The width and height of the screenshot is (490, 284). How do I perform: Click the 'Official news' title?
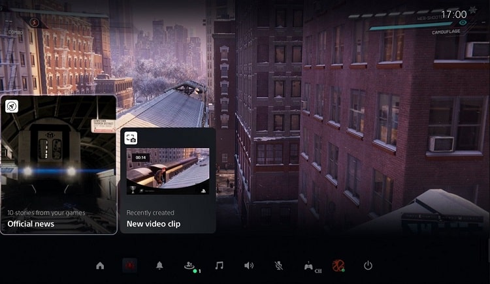point(31,224)
